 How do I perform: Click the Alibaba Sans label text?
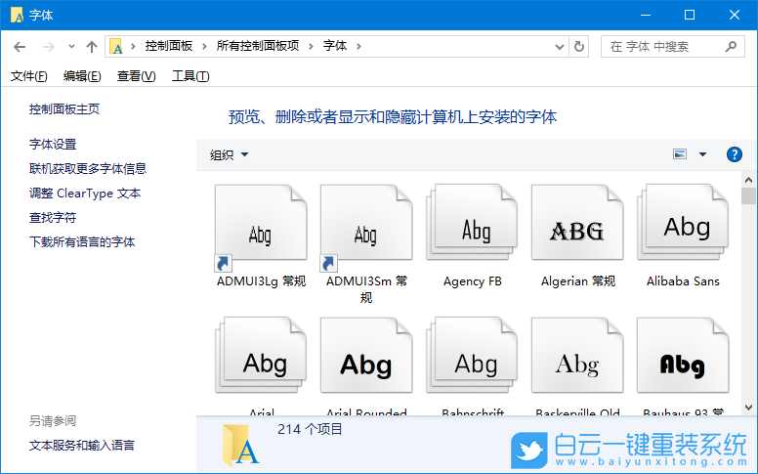click(683, 281)
